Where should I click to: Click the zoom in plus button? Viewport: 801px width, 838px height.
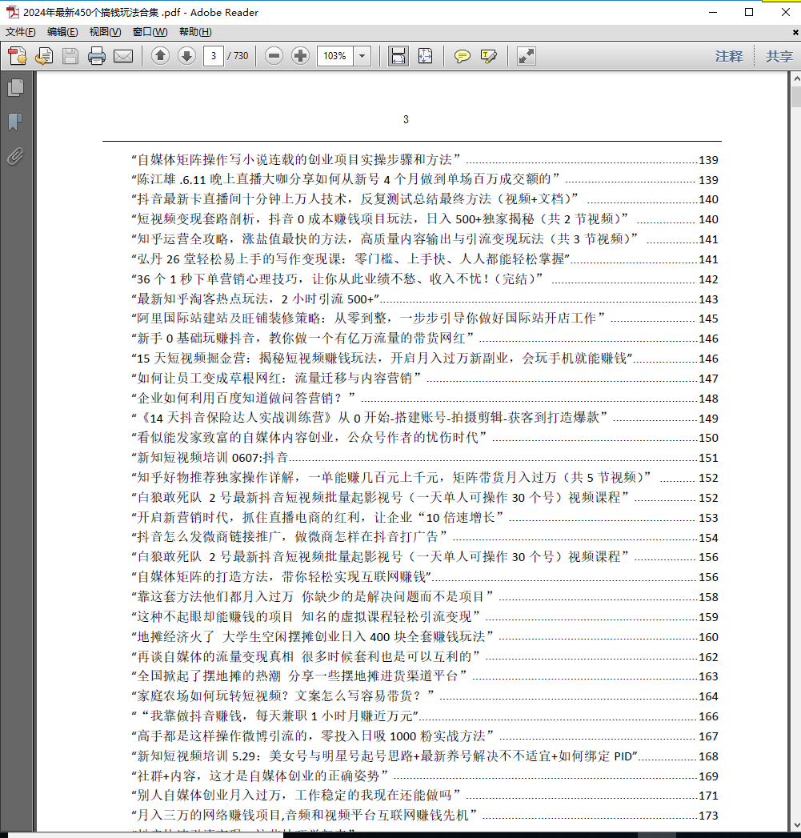click(301, 56)
